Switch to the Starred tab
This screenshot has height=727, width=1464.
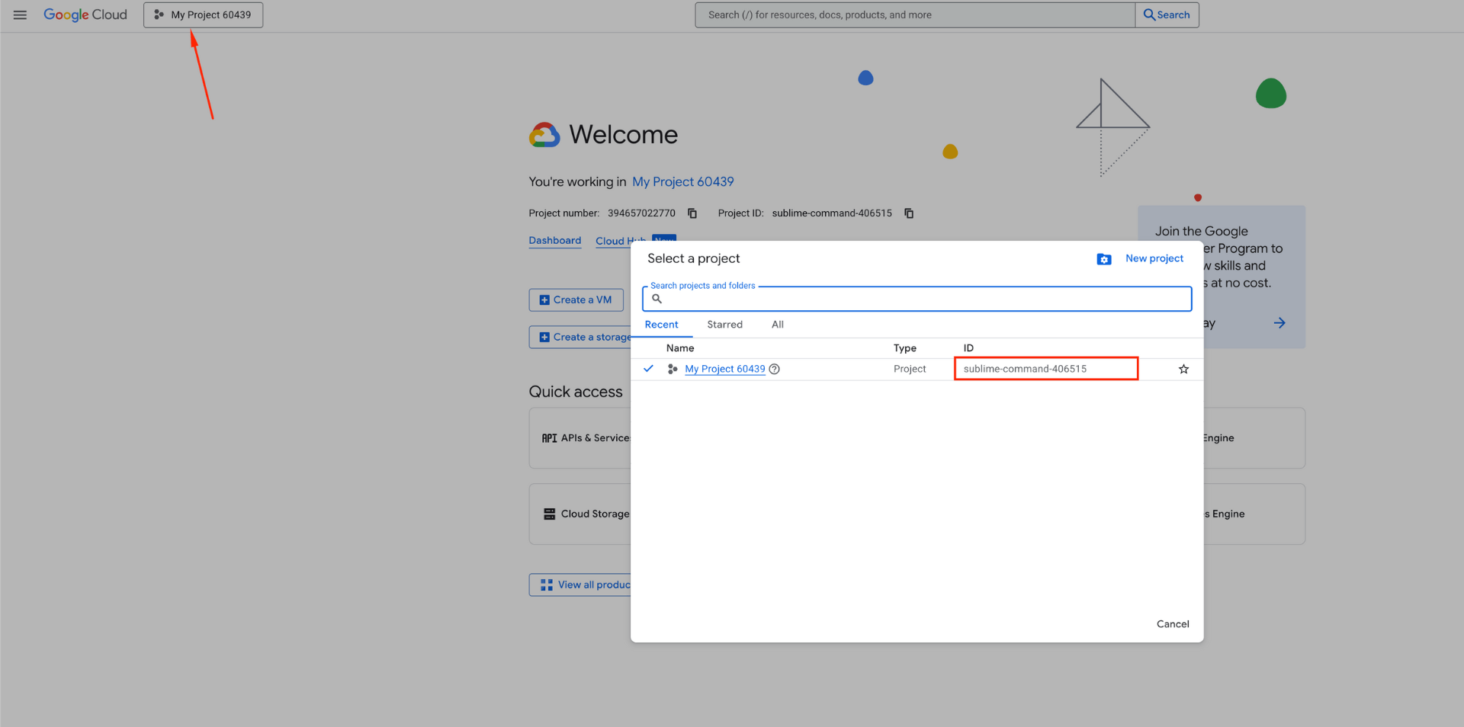pos(724,325)
